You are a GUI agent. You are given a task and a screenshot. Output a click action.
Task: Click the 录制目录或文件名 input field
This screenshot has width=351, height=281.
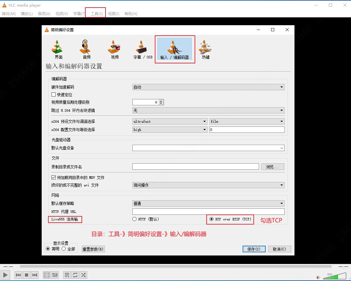pyautogui.click(x=196, y=167)
